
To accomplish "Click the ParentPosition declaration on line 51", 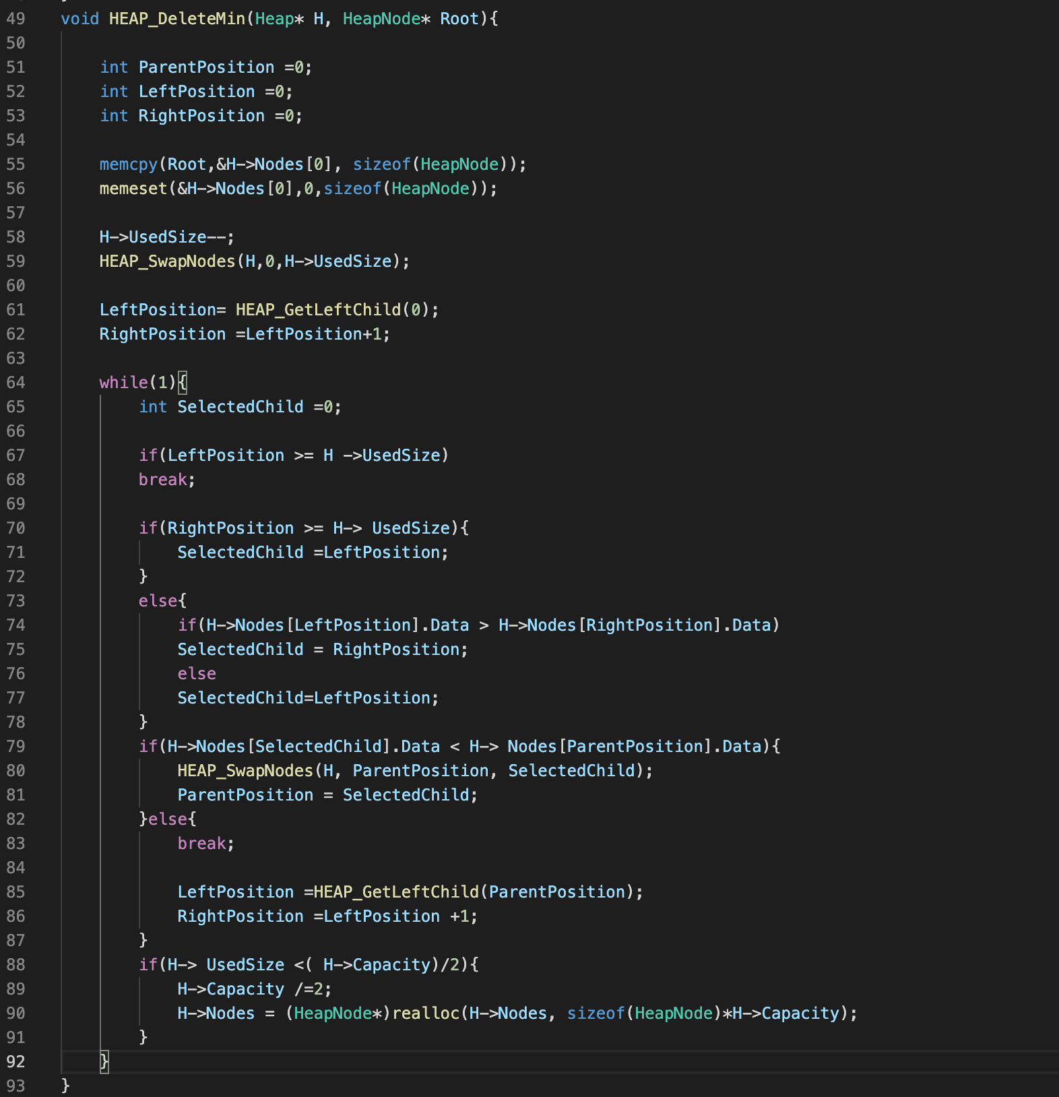I will pyautogui.click(x=206, y=67).
